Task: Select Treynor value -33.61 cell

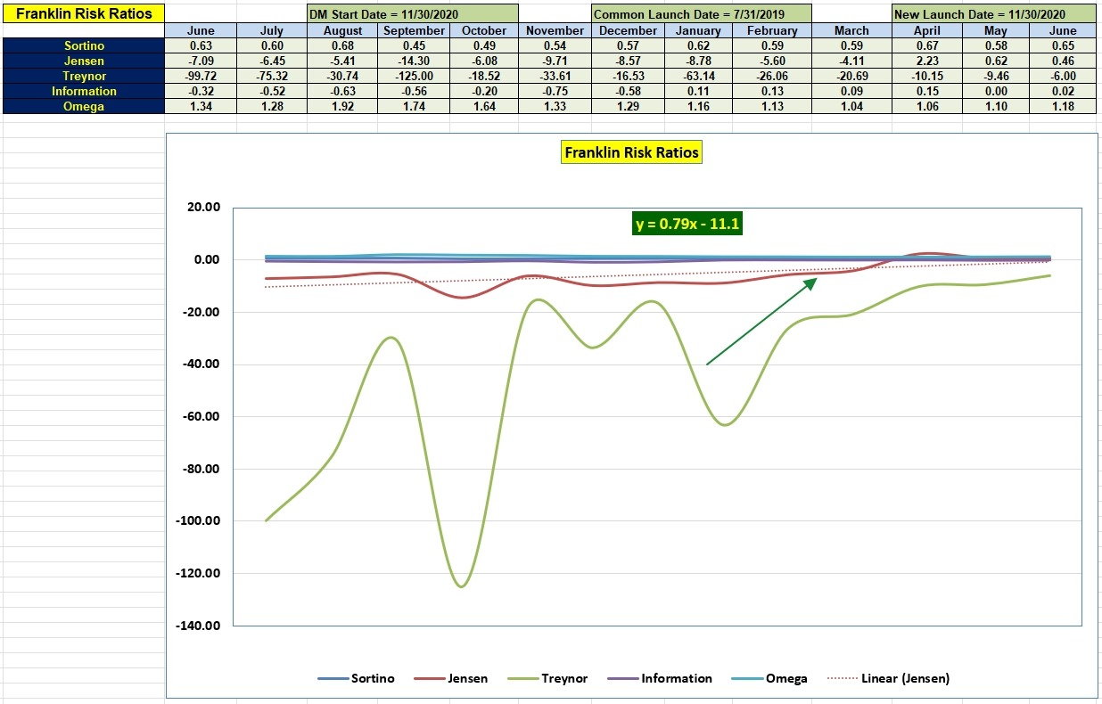Action: tap(555, 76)
